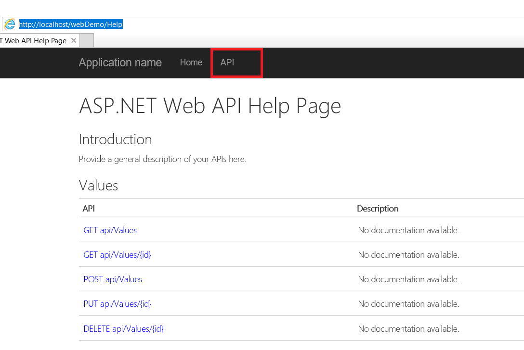Image resolution: width=524 pixels, height=350 pixels.
Task: Click the Internet Explorer icon in address bar
Action: 10,24
